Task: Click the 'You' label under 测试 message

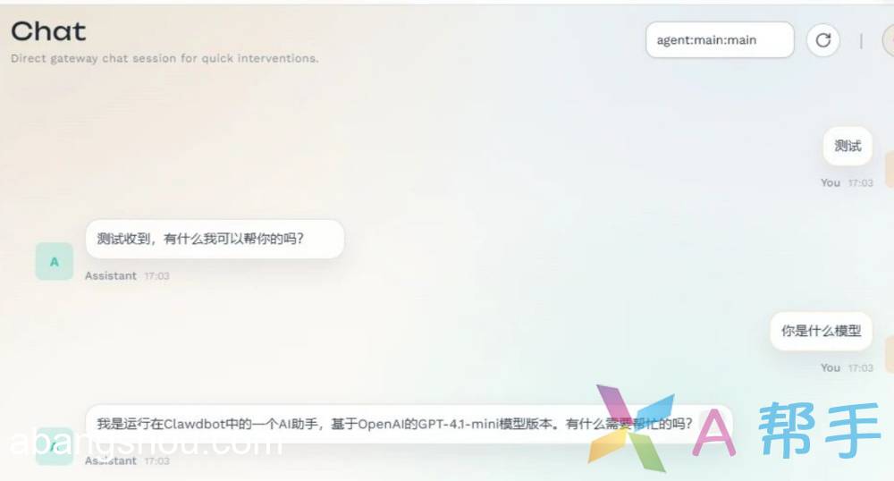Action: [831, 182]
